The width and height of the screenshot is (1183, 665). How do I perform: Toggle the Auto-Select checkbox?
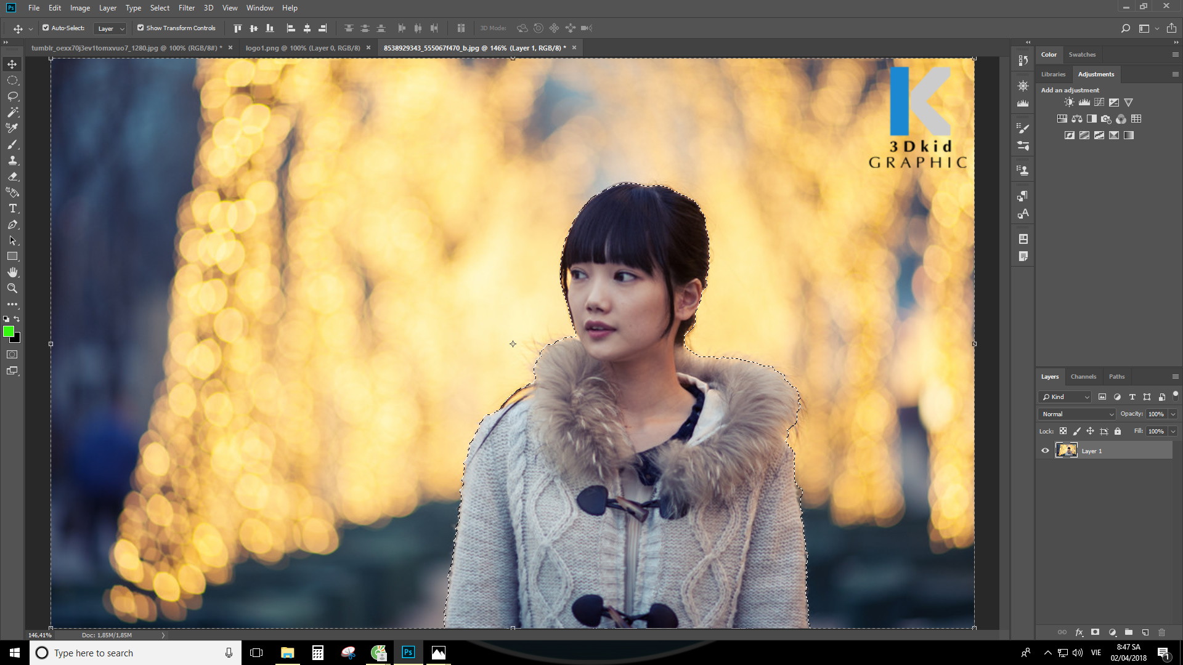[46, 28]
